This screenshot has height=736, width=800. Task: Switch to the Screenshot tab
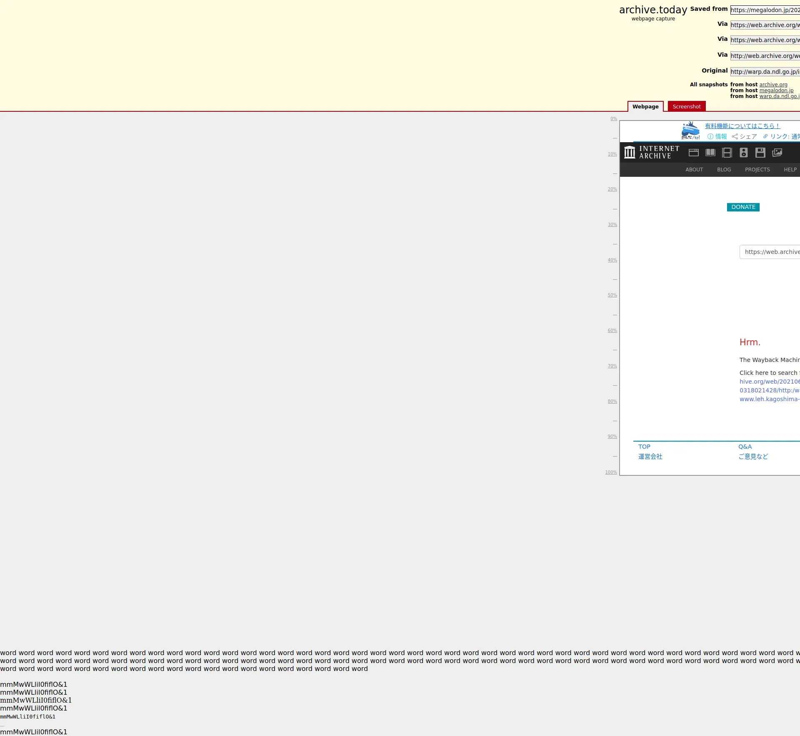coord(686,107)
